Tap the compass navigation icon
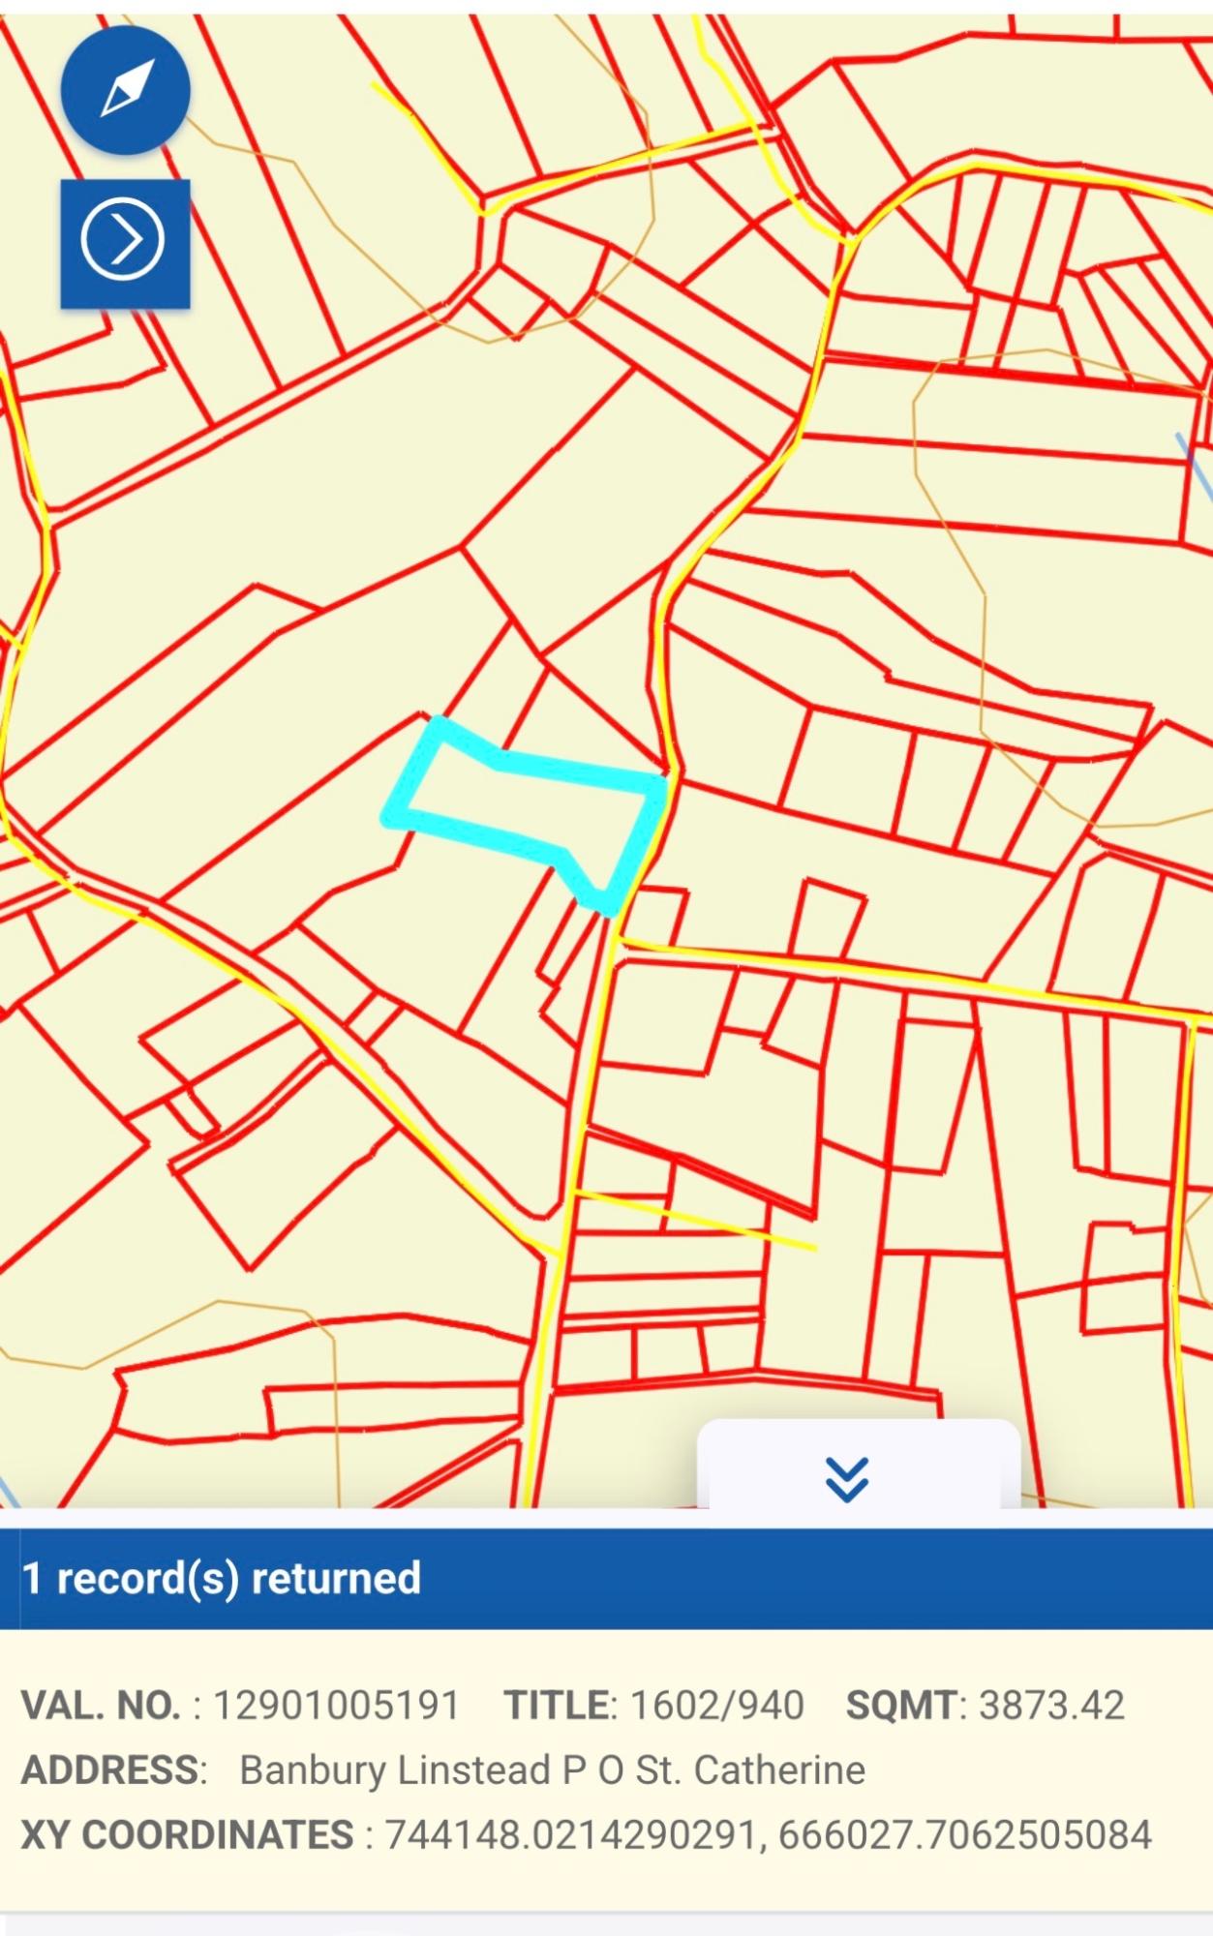The width and height of the screenshot is (1213, 1936). (126, 90)
